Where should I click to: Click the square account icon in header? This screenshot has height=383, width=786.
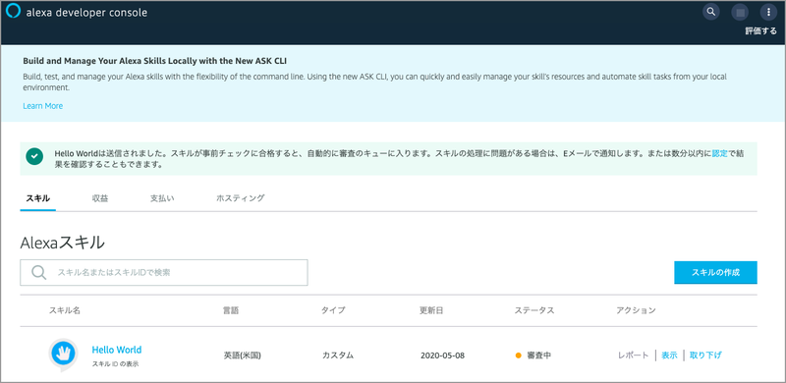[740, 12]
